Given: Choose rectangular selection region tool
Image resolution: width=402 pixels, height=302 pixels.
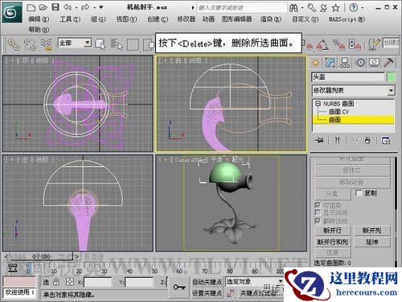Looking at the screenshot, I should tap(133, 45).
